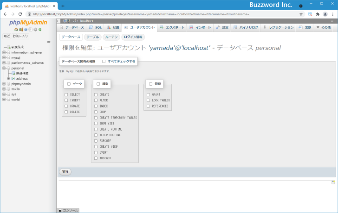Click the sakila database icon in tree
The width and height of the screenshot is (338, 213).
9,89
